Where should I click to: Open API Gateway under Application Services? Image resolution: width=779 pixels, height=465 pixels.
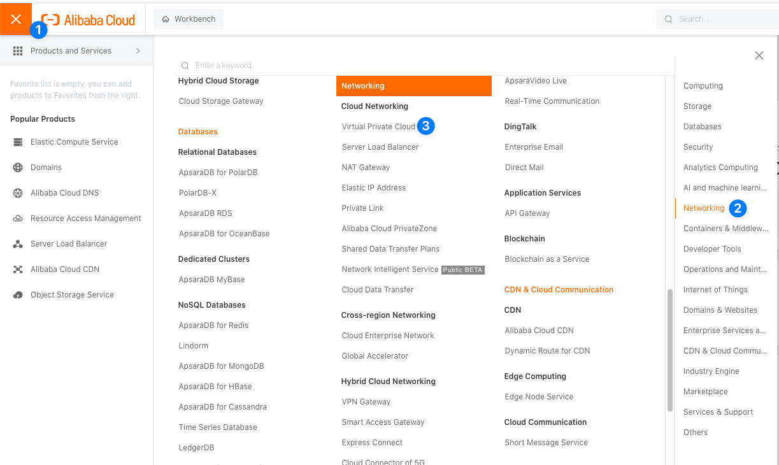coord(527,213)
